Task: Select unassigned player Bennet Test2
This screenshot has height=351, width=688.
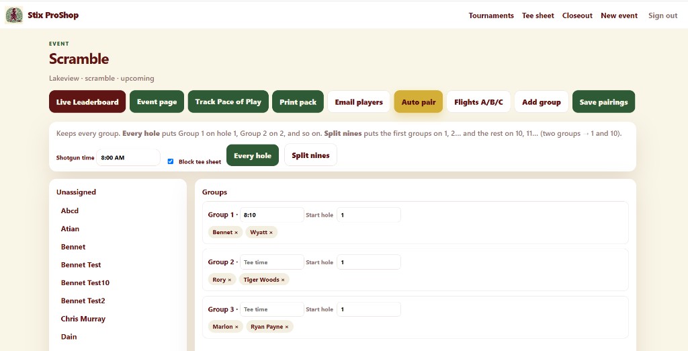Action: coord(83,301)
